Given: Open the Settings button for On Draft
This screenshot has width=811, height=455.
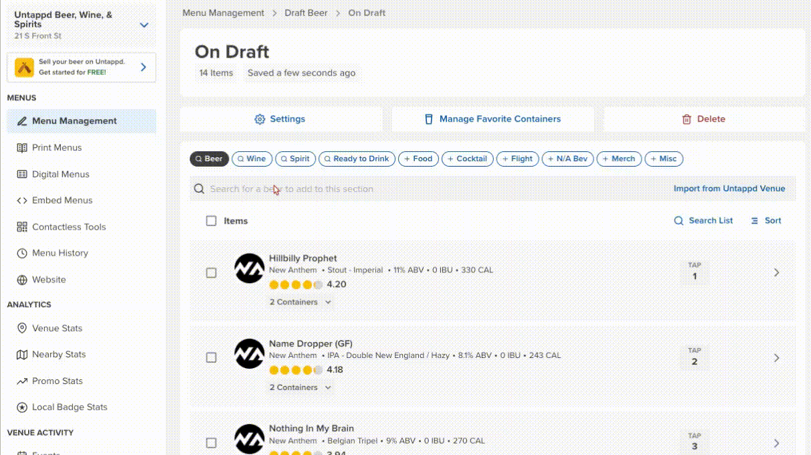Looking at the screenshot, I should [280, 118].
